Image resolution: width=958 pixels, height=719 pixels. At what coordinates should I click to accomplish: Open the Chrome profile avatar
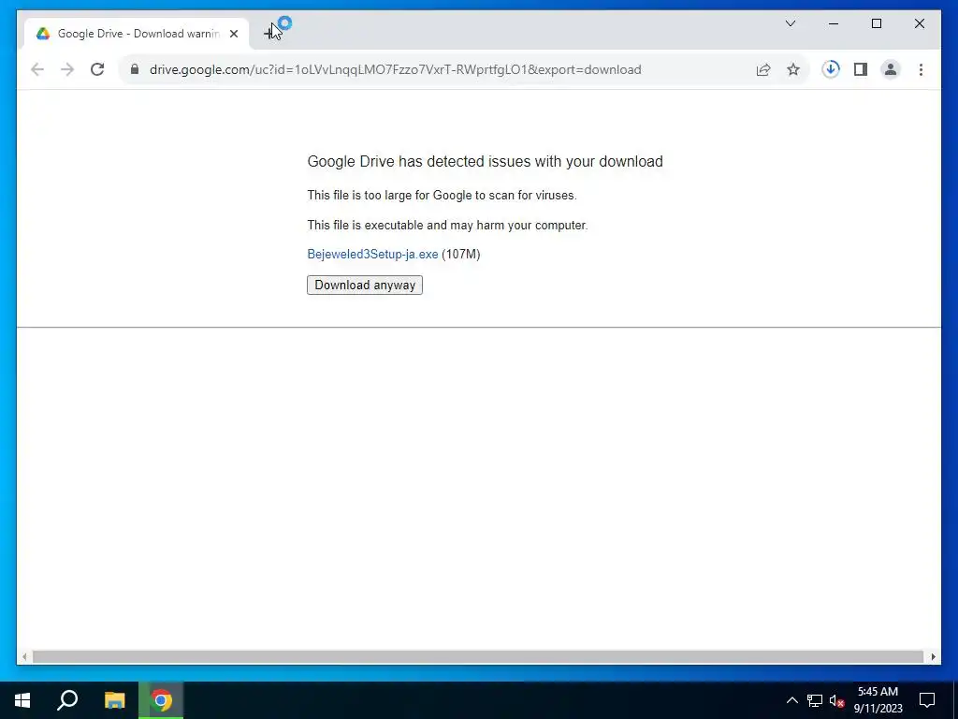click(891, 69)
